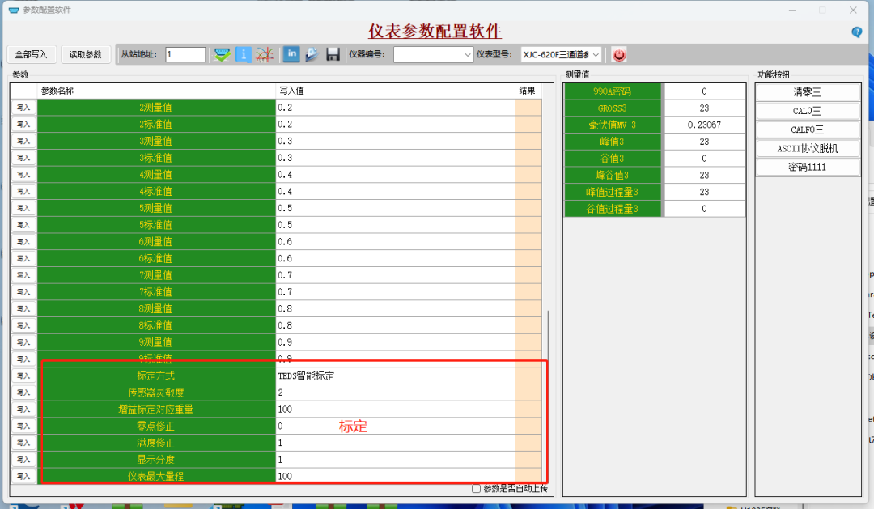Select the 谷值3 measurement label
874x509 pixels.
click(613, 159)
